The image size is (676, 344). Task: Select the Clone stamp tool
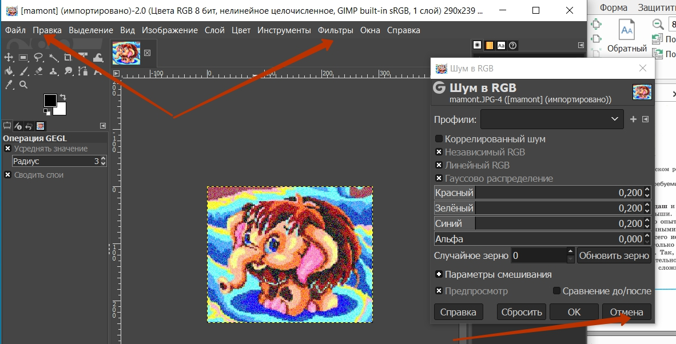[x=53, y=71]
